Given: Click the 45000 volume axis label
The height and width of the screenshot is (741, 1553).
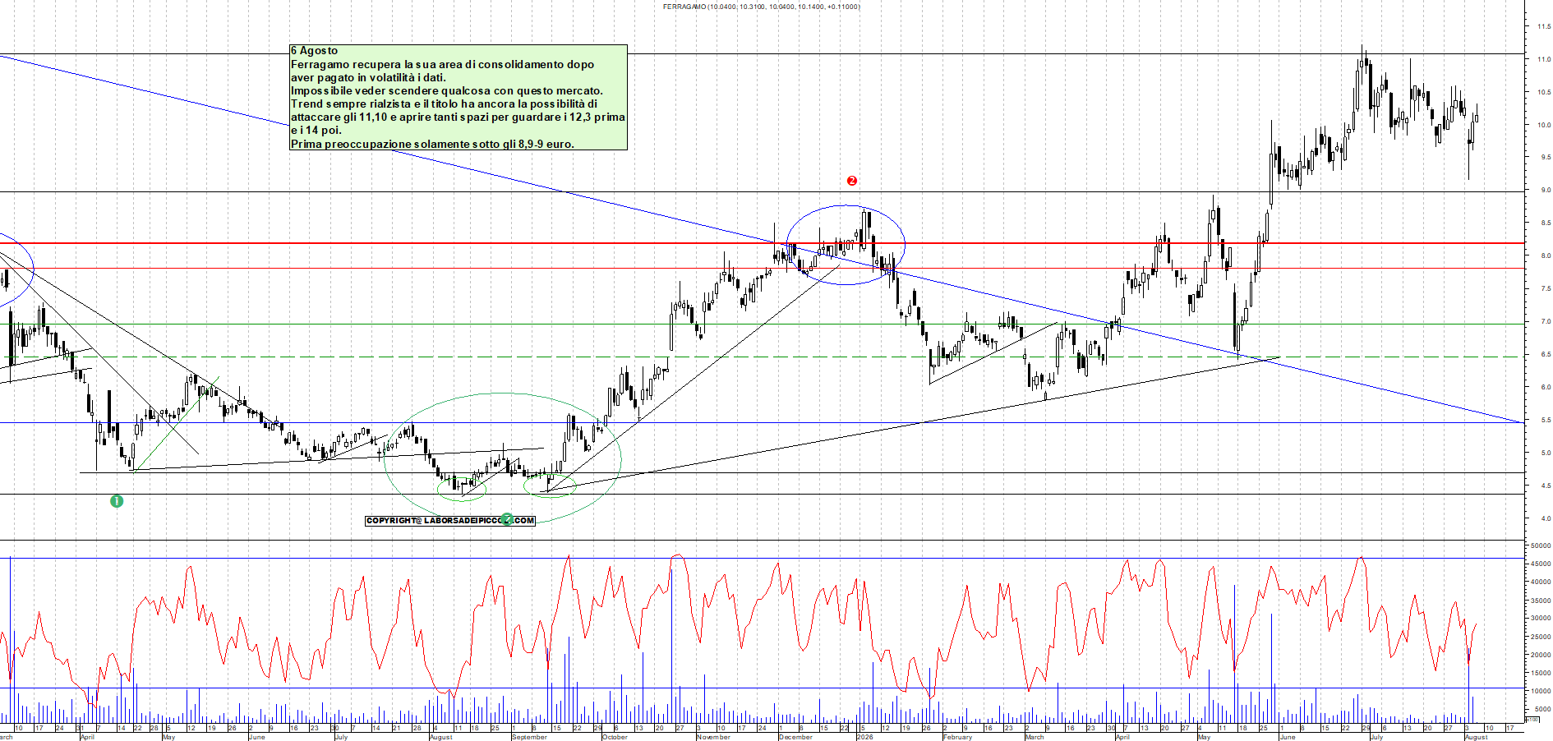Looking at the screenshot, I should (1541, 564).
